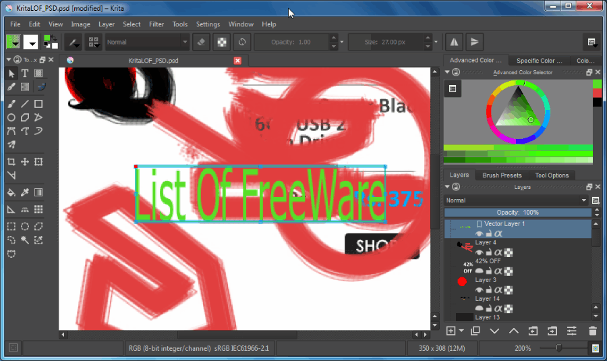Move layer up with the up chevron
This screenshot has width=607, height=361.
(514, 331)
